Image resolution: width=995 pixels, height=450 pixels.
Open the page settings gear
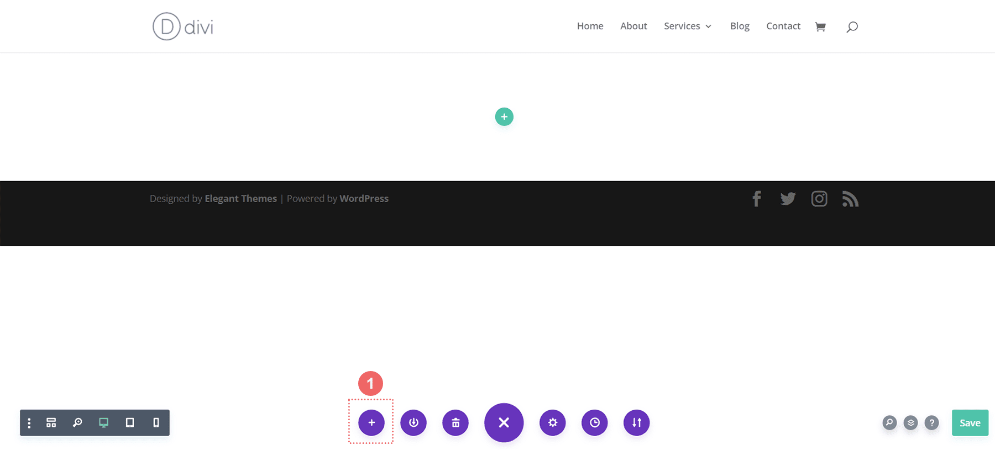pyautogui.click(x=553, y=422)
